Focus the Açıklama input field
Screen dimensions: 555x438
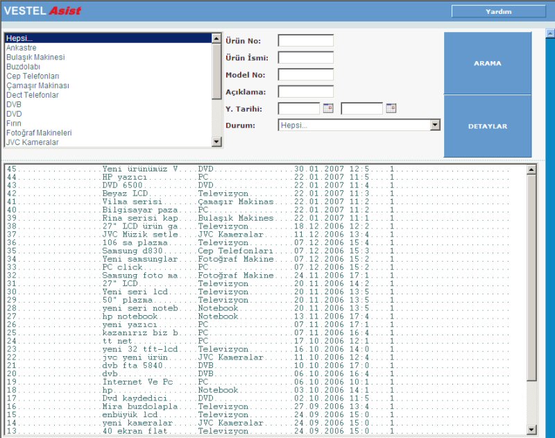click(x=306, y=92)
